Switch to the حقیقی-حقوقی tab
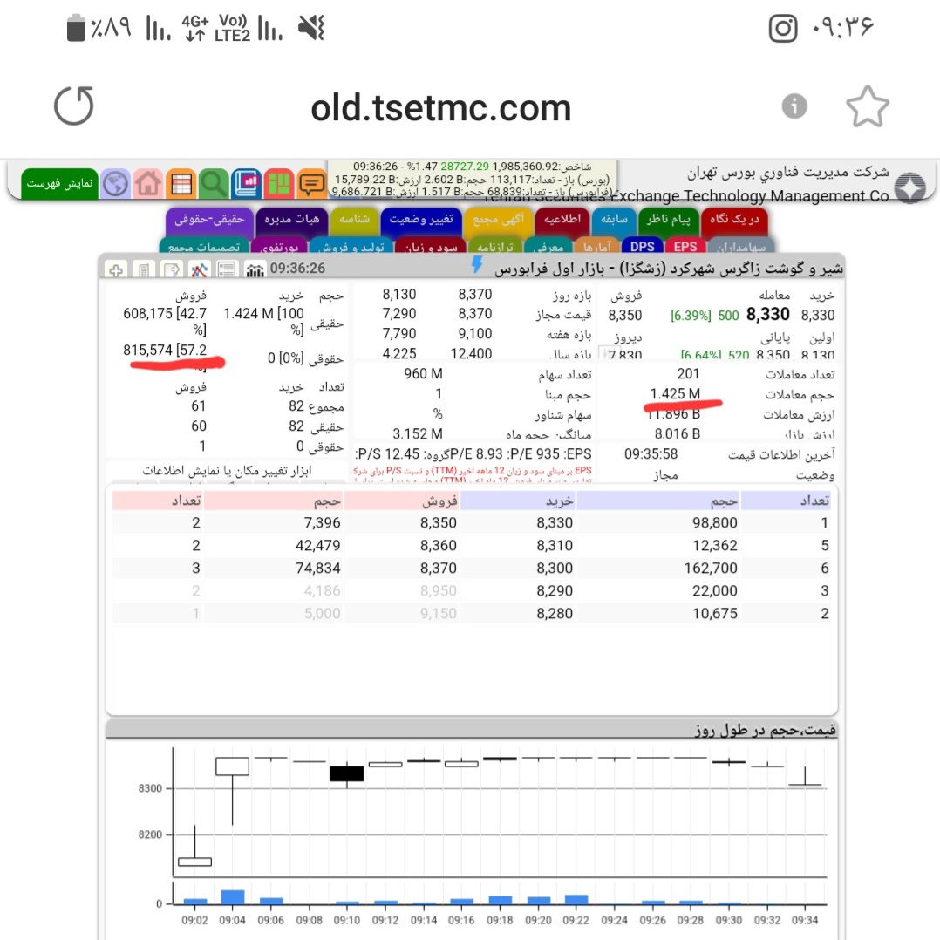The height and width of the screenshot is (940, 940). [x=209, y=220]
